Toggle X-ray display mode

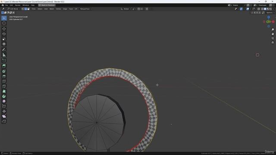click(x=259, y=9)
